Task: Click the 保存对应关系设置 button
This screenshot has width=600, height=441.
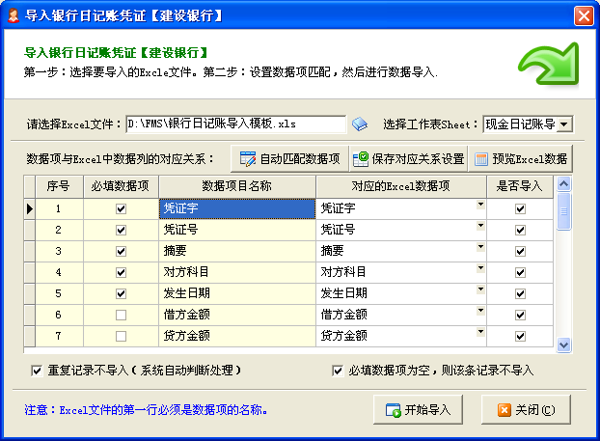Action: pos(408,158)
